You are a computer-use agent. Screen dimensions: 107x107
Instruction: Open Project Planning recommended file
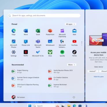20,71
